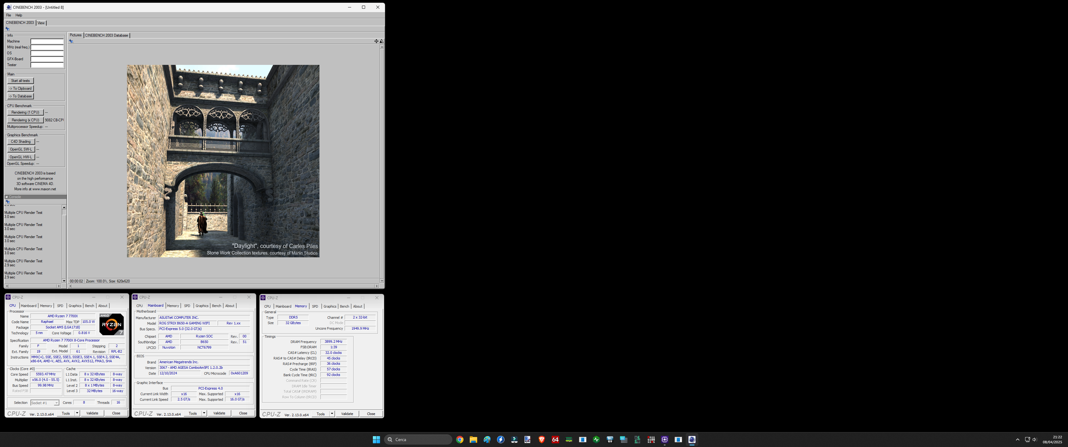Select the move-view cross arrows icon
This screenshot has height=447, width=1068.
pyautogui.click(x=377, y=41)
